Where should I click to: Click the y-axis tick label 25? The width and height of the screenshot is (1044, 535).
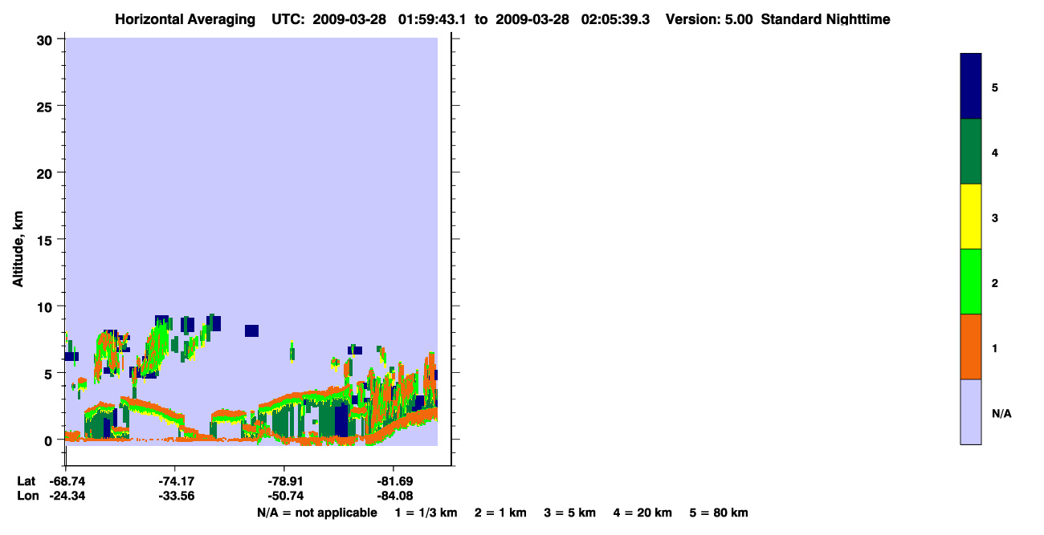(x=45, y=106)
